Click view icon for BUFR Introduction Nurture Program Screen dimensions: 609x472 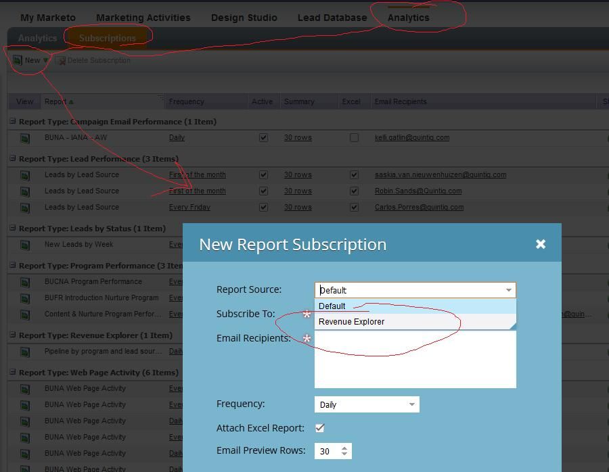[x=25, y=298]
